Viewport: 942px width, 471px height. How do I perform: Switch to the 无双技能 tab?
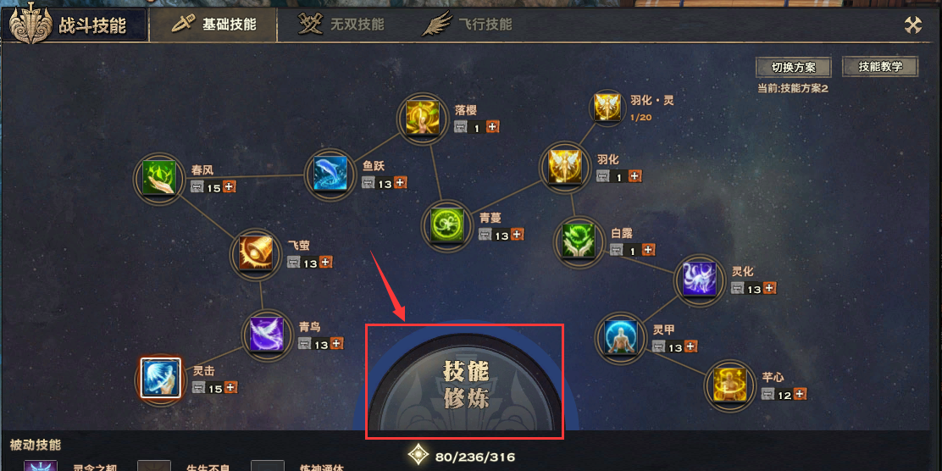coord(342,25)
